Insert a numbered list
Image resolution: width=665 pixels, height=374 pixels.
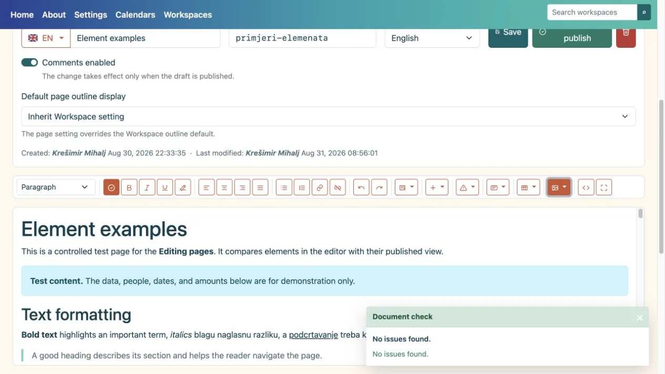(302, 188)
